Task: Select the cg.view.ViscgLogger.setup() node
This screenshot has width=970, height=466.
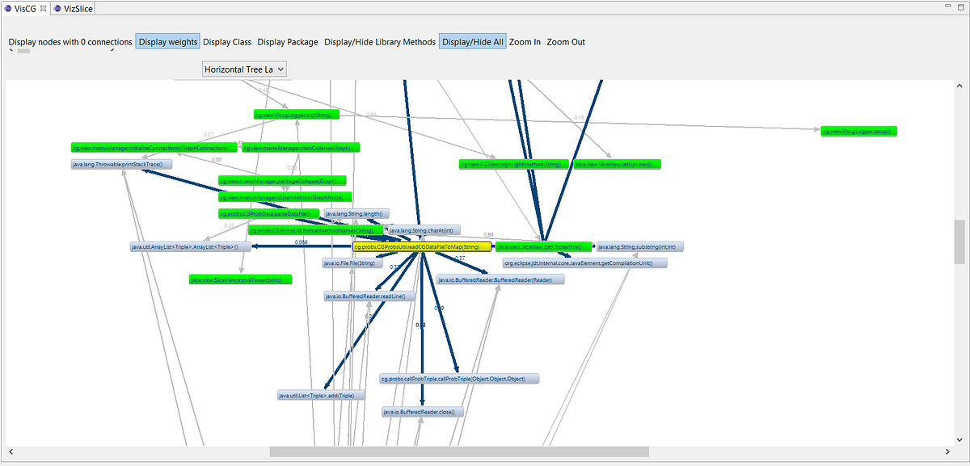Action: pyautogui.click(x=858, y=130)
